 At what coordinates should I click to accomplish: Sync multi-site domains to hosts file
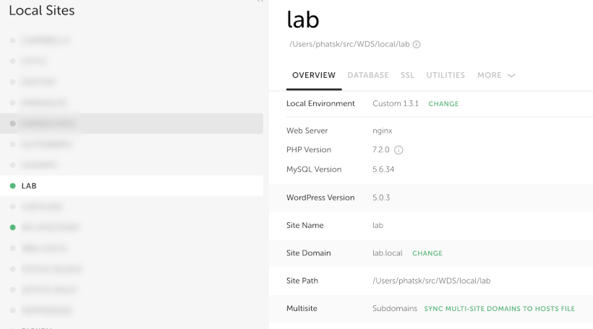pos(499,309)
